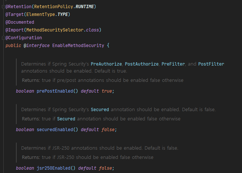Select MethodSecuritySelector class reference
This screenshot has width=242, height=173.
pos(55,30)
